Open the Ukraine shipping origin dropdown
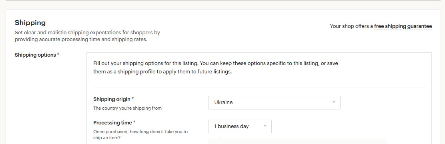The width and height of the screenshot is (445, 144). click(x=274, y=103)
